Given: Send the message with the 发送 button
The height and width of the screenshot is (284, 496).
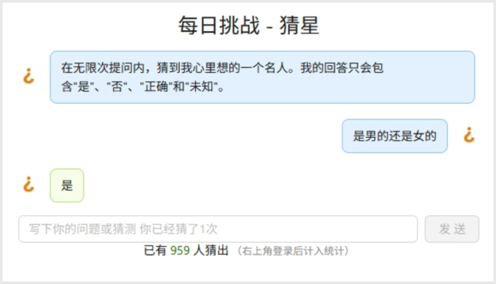Looking at the screenshot, I should click(x=452, y=229).
